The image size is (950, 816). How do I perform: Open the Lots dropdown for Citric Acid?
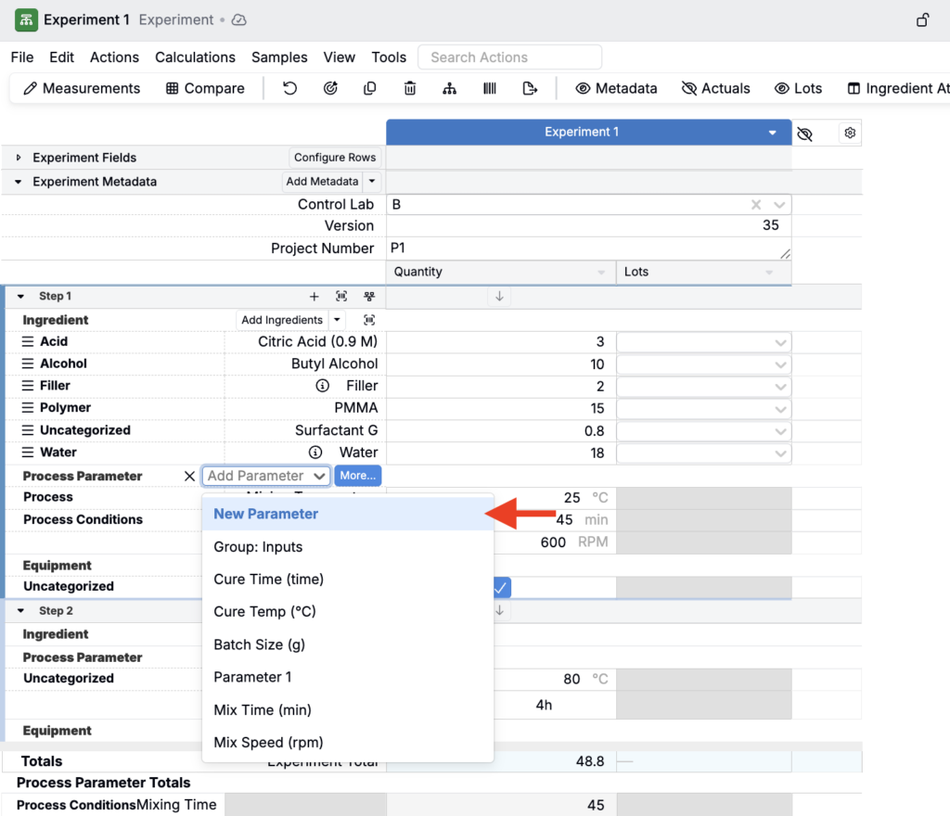[703, 342]
